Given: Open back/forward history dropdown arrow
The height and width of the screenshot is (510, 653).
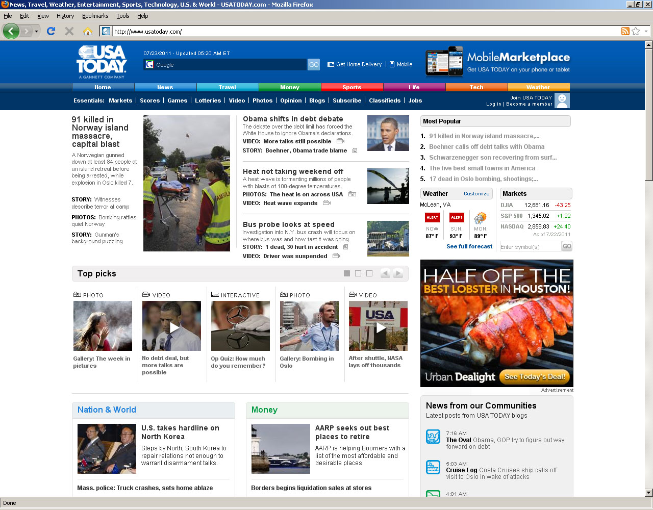Looking at the screenshot, I should coord(36,31).
